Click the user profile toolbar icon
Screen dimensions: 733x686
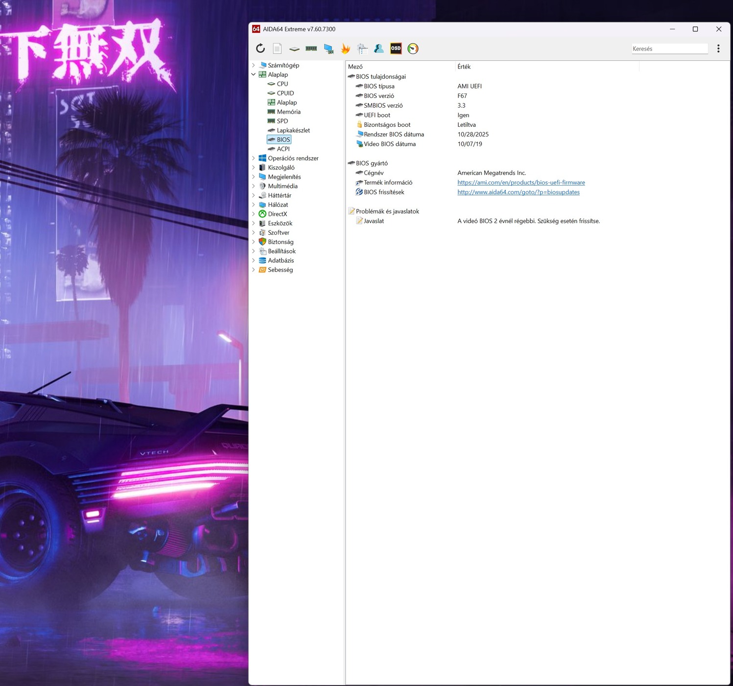coord(379,48)
